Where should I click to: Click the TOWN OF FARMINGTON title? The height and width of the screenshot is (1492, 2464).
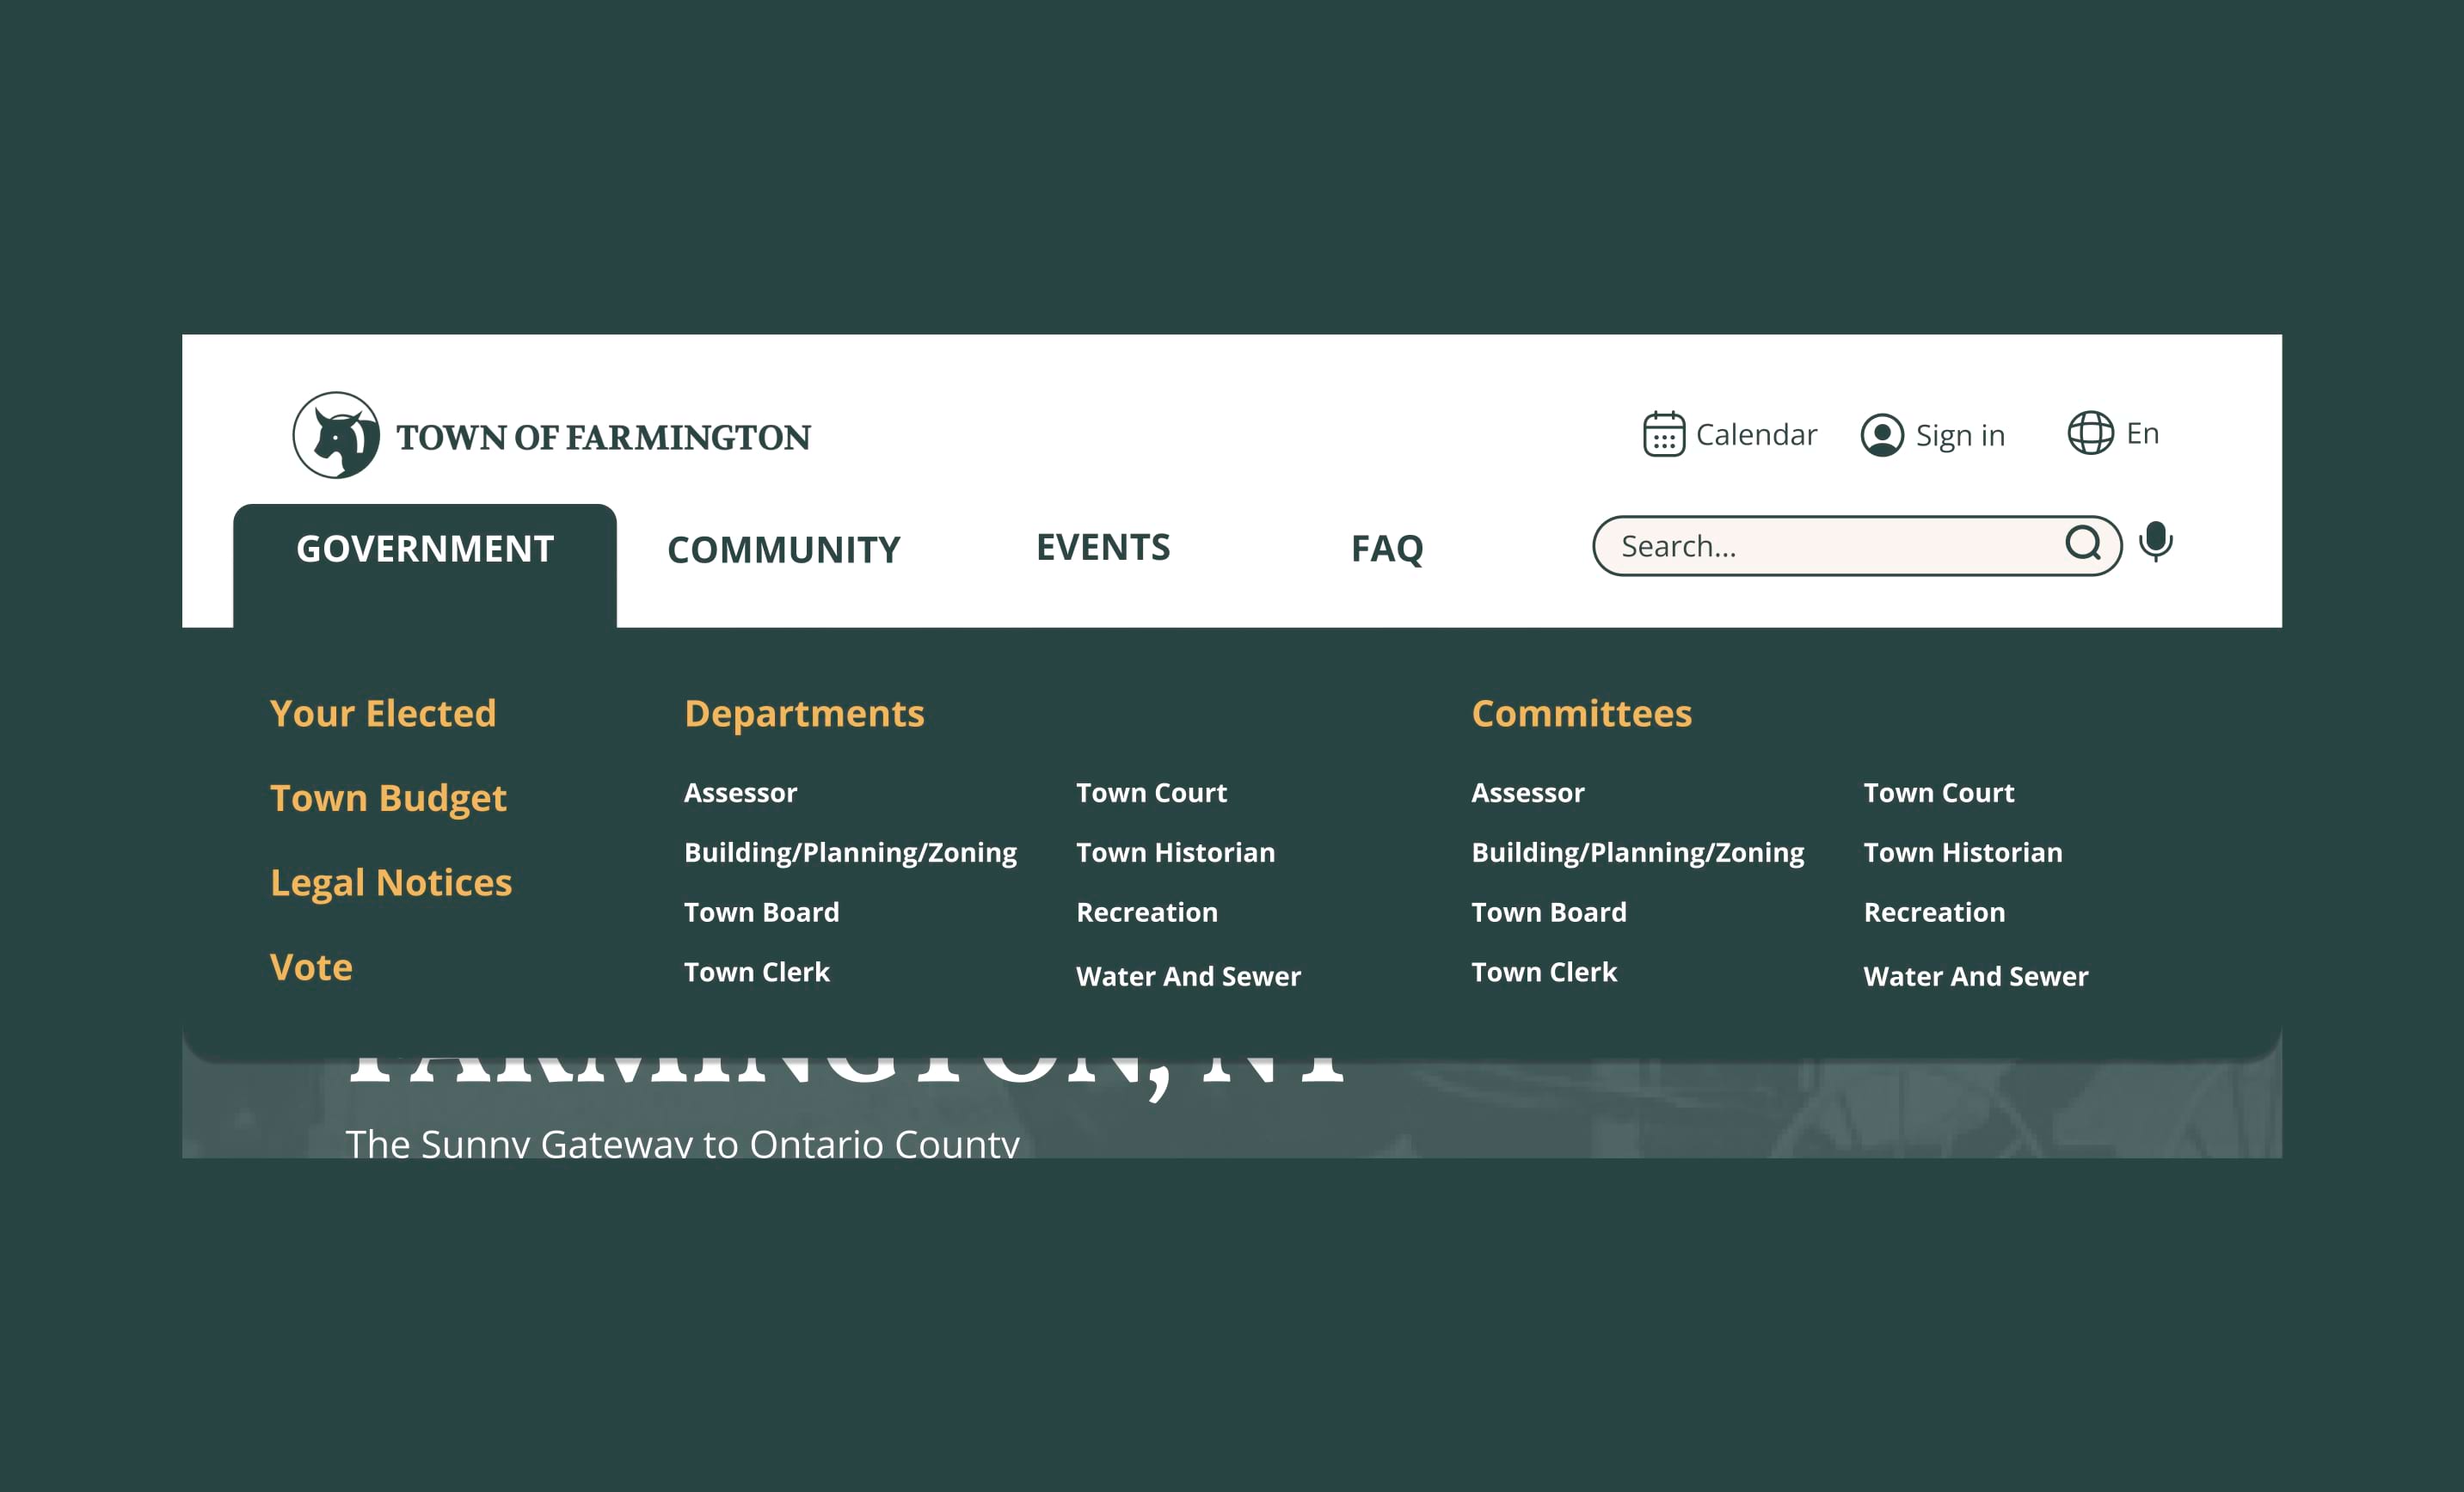point(603,437)
